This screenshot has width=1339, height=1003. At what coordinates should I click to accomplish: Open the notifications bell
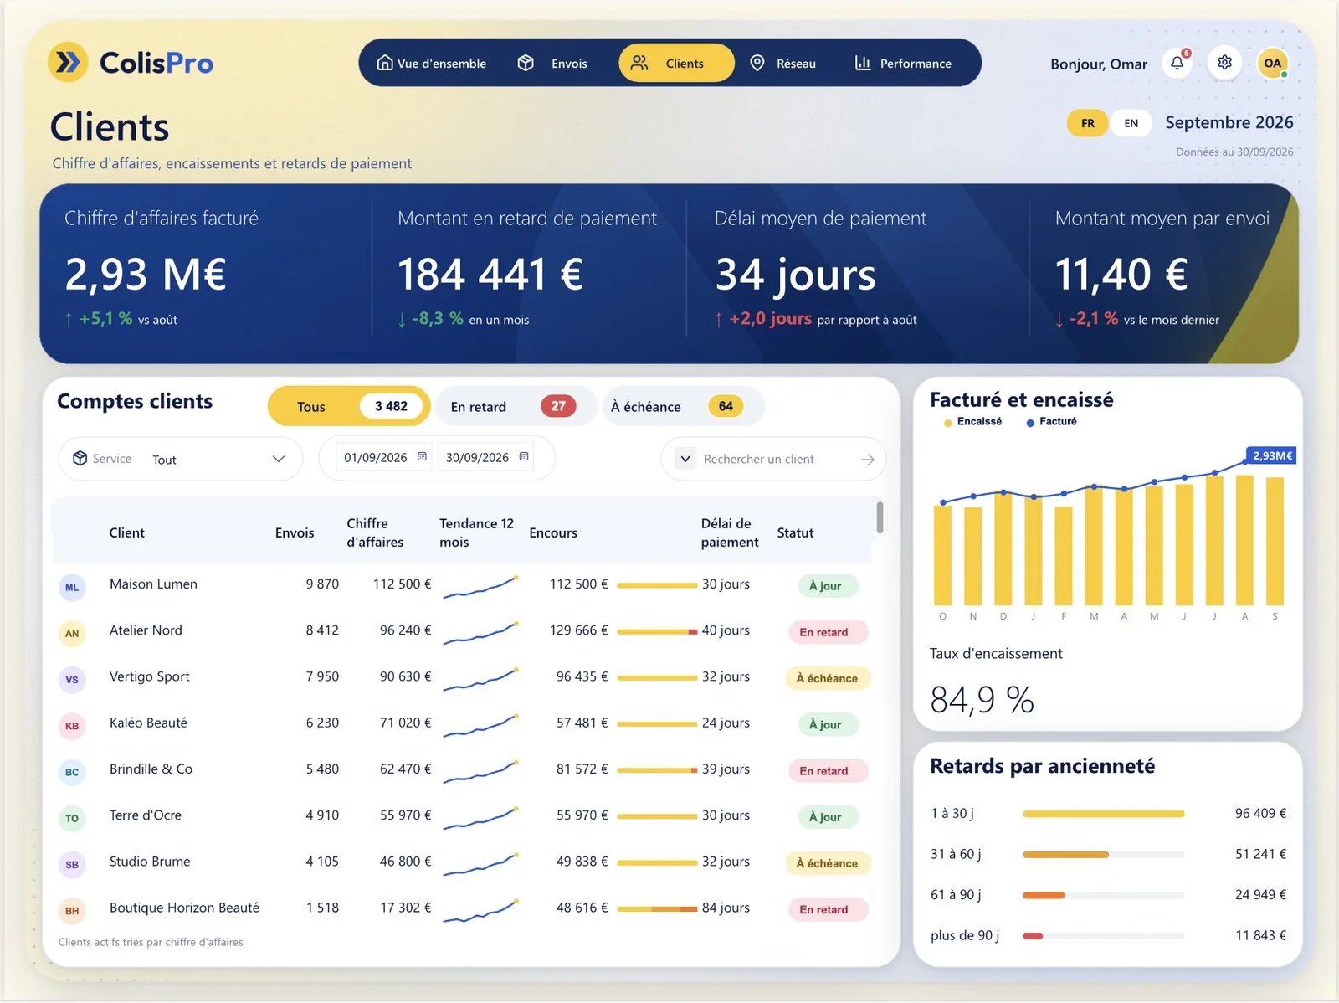coord(1177,63)
